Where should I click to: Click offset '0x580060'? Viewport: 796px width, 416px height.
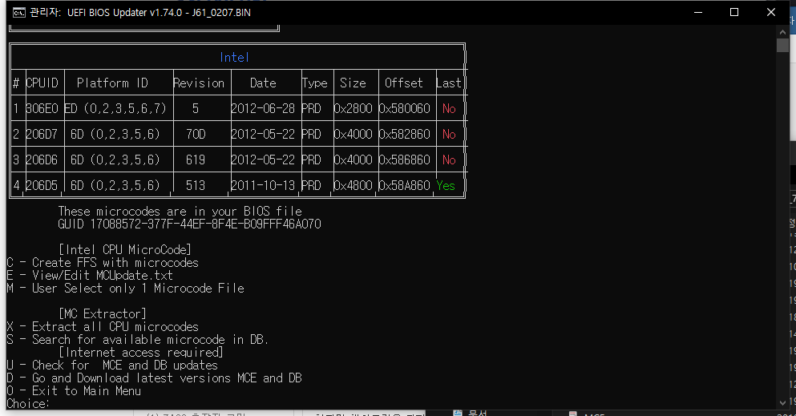tap(404, 108)
